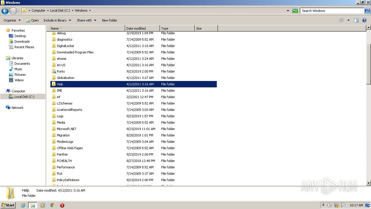Select Computer in navigation pane
Screen dimensions: 371x209
pos(18,91)
